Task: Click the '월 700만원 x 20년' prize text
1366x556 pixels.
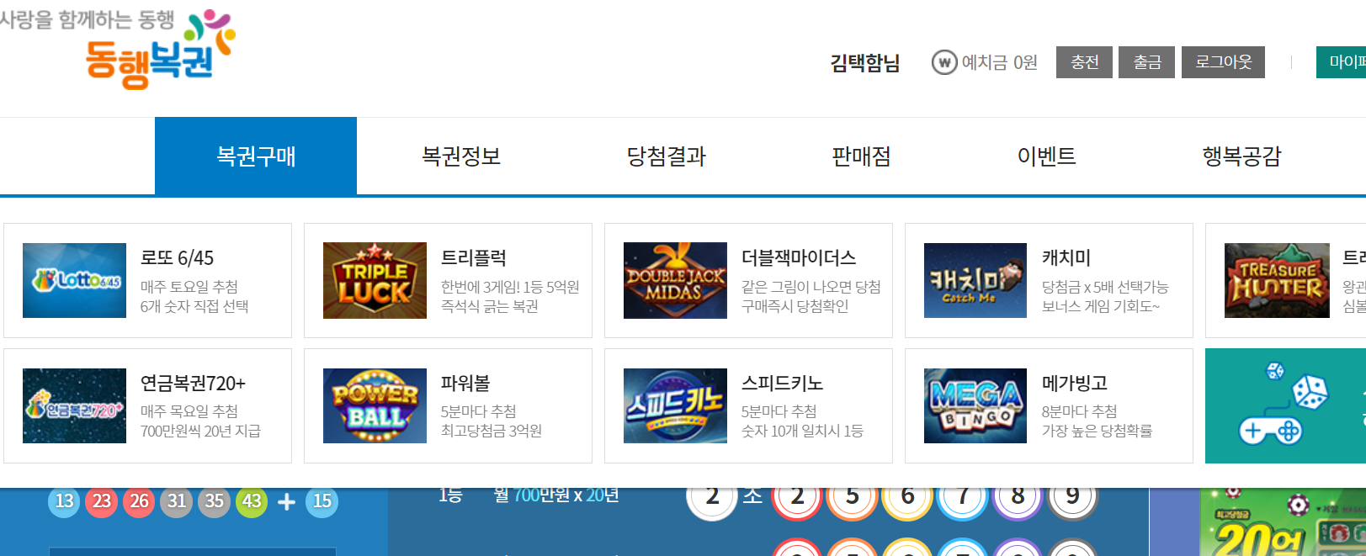Action: [556, 495]
